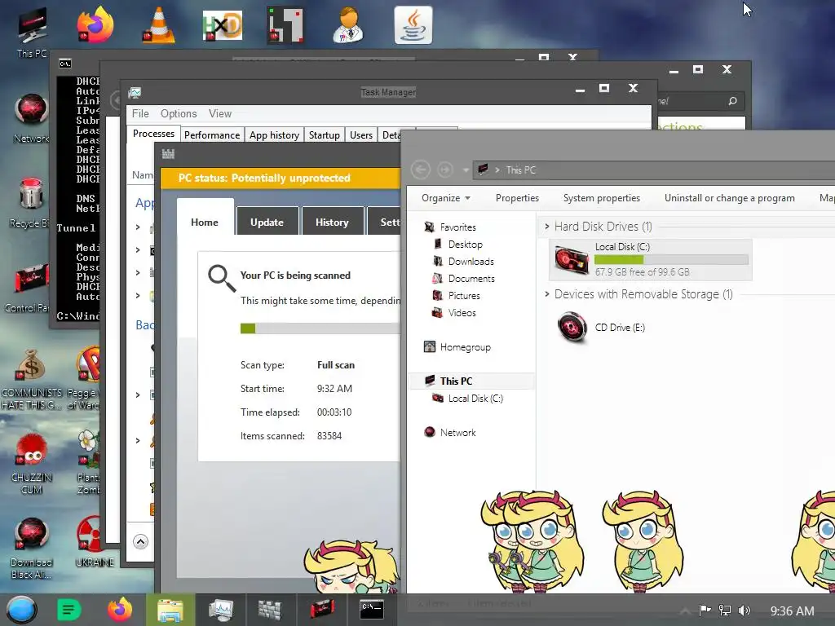Open Task Manager View menu
The width and height of the screenshot is (835, 626).
tap(220, 113)
